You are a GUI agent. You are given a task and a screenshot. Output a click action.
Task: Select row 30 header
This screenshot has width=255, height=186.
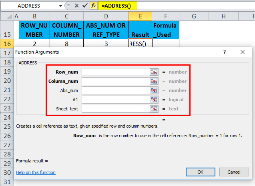[x=7, y=172]
